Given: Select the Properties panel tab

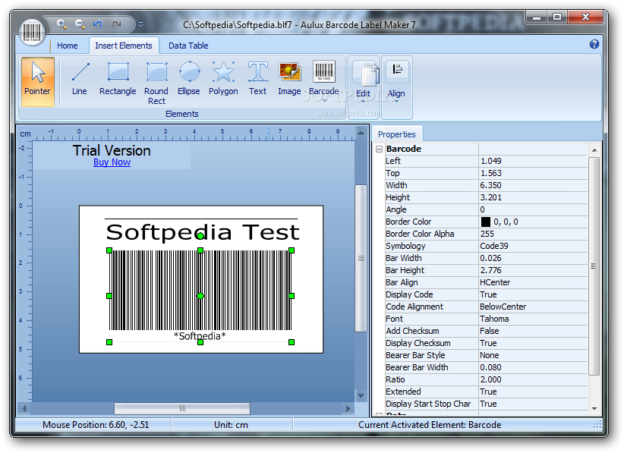Looking at the screenshot, I should 397,134.
